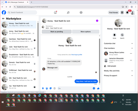The height and width of the screenshot is (111, 138).
Task: Open the account profile menu
Action: tap(132, 12)
